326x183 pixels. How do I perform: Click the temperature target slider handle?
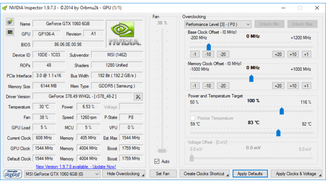point(279,133)
